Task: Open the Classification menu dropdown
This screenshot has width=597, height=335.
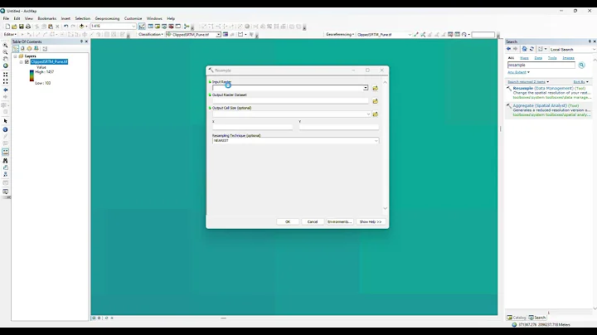Action: click(151, 34)
